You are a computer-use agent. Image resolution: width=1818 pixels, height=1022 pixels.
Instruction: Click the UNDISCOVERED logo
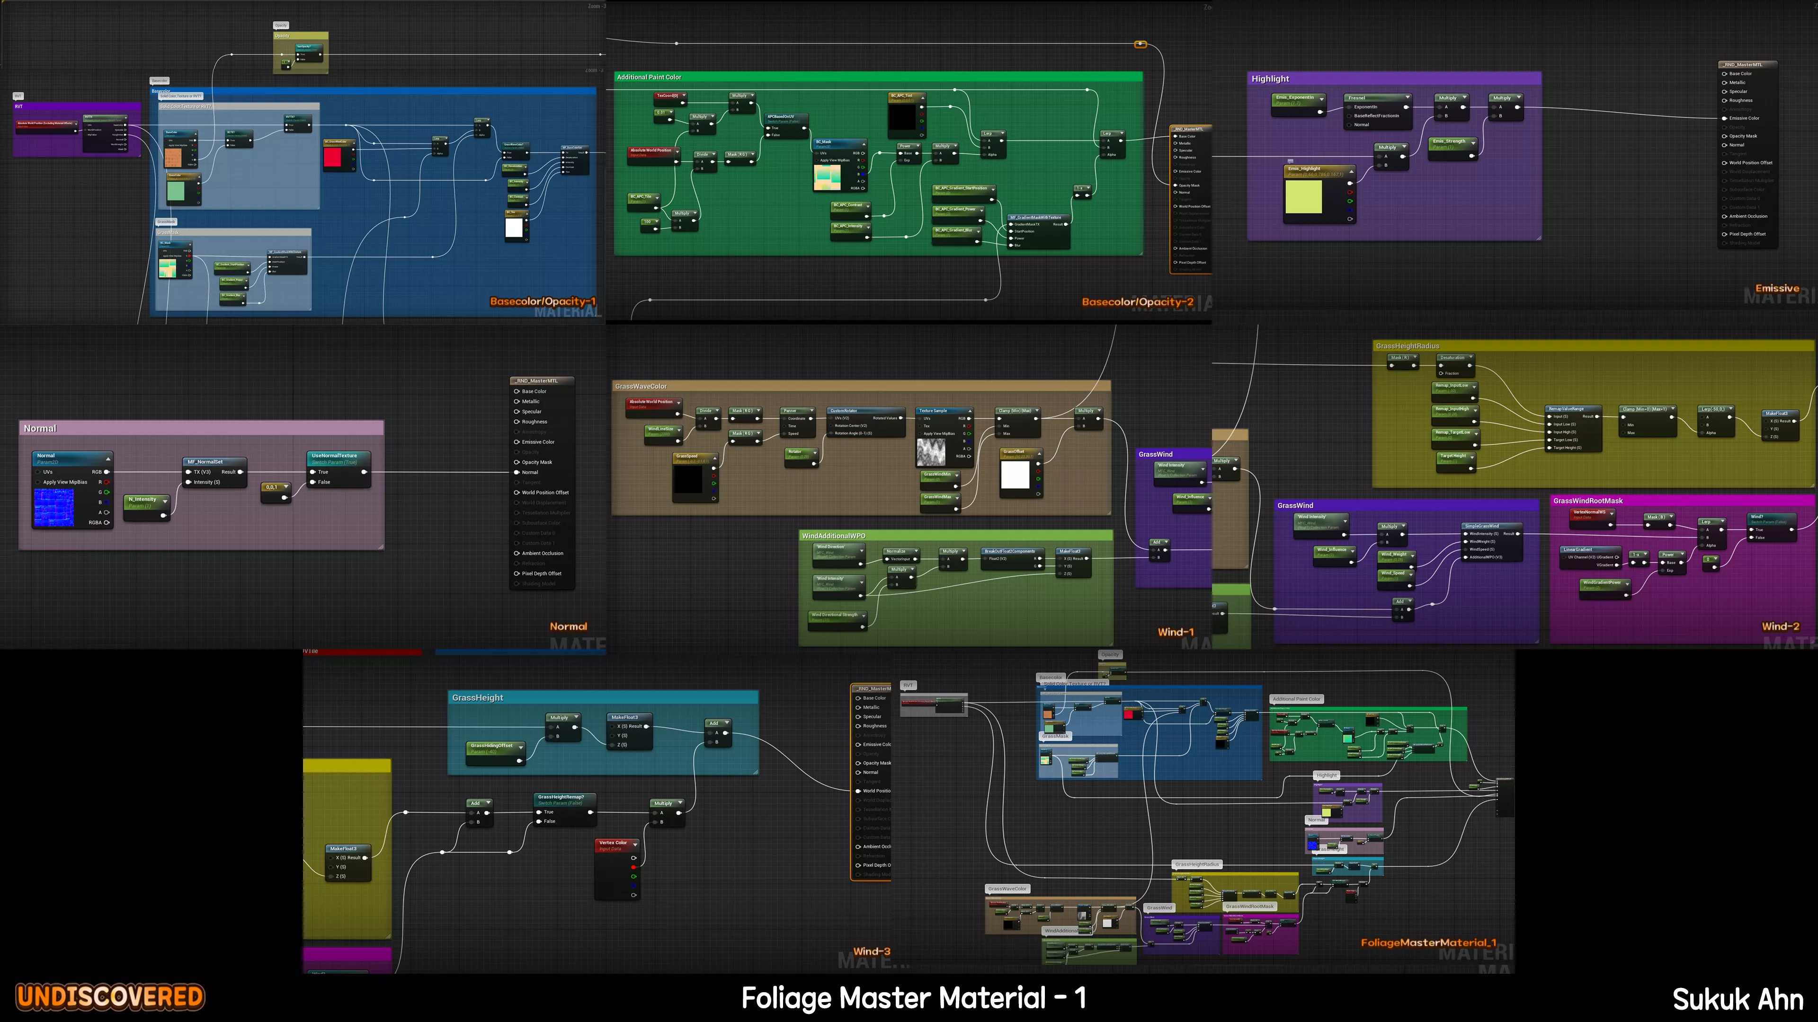[x=110, y=996]
